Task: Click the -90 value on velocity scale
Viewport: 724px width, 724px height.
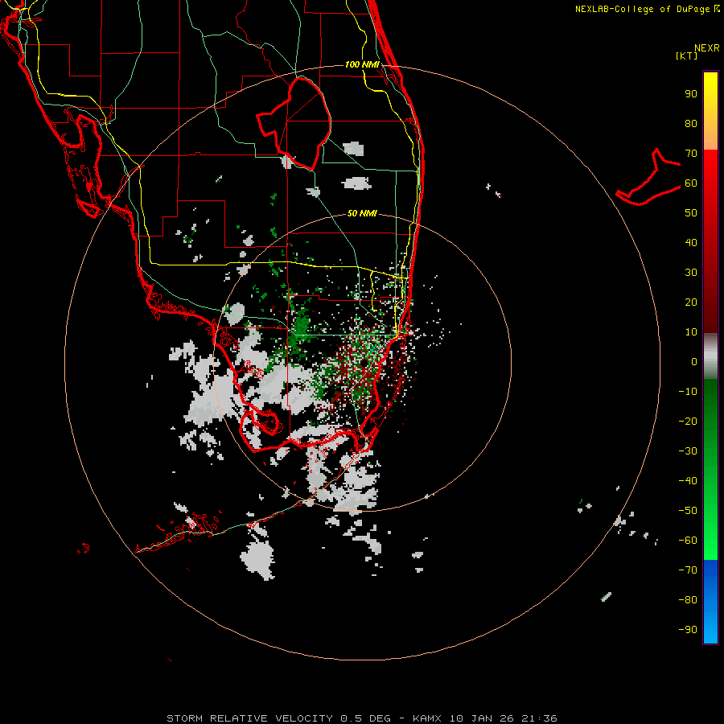Action: [x=688, y=630]
